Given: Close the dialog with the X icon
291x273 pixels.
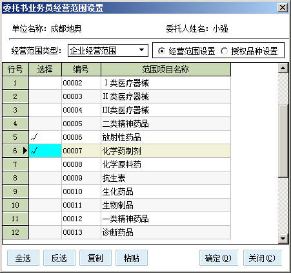Looking at the screenshot, I should pyautogui.click(x=282, y=8).
